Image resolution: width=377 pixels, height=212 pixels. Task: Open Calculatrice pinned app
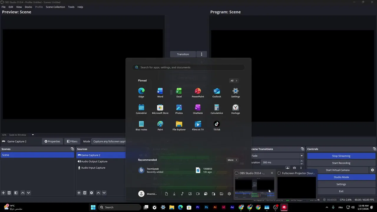217,109
